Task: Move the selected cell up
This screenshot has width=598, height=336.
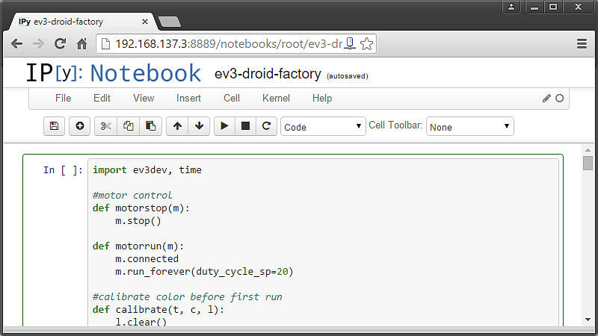Action: click(177, 126)
